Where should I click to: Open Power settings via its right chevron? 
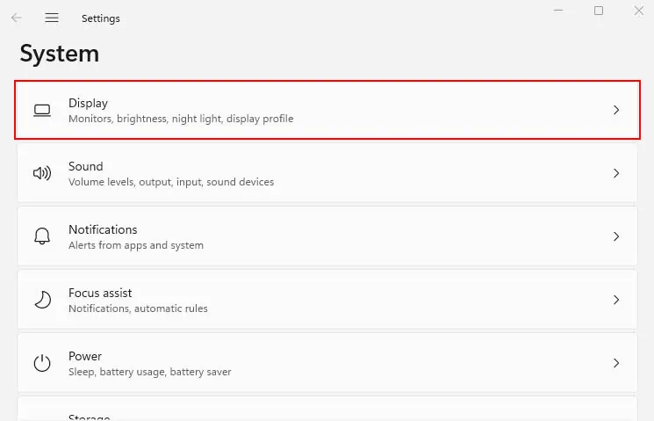point(616,363)
